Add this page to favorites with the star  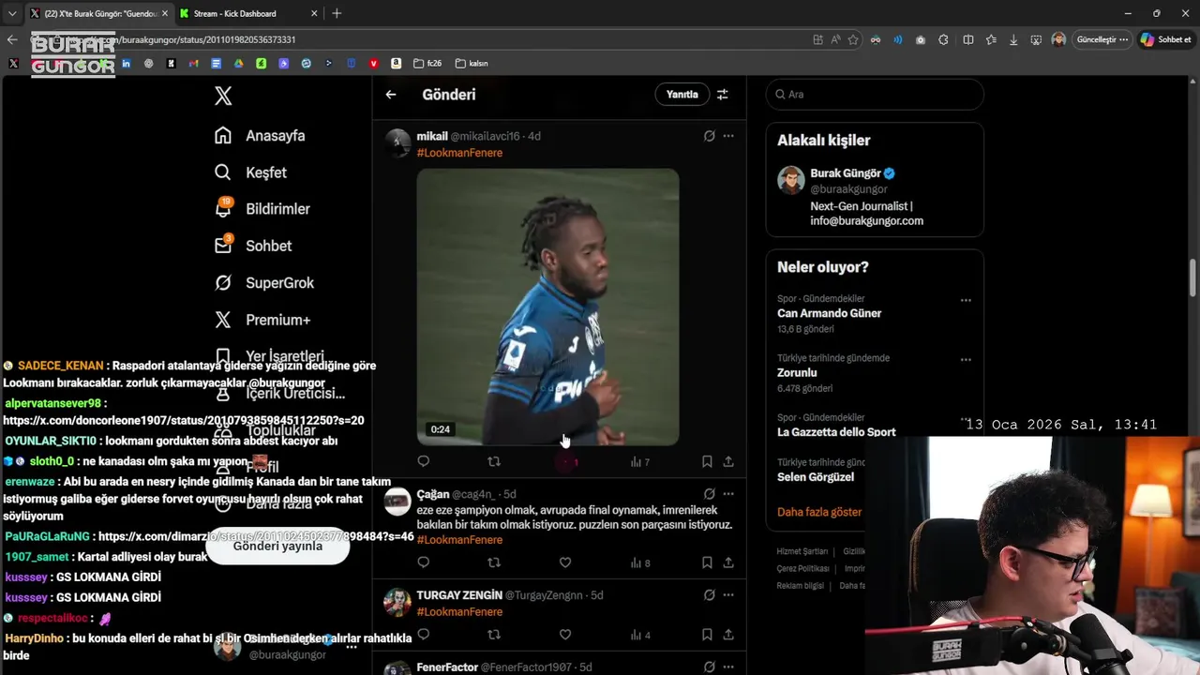click(x=853, y=39)
